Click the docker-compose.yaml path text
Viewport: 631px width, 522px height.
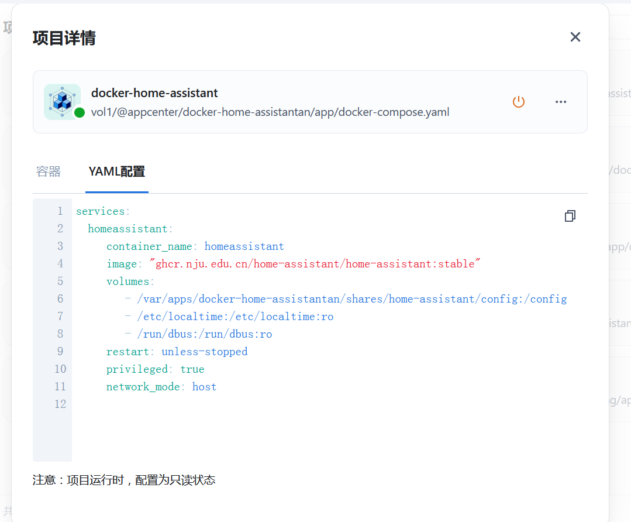(x=270, y=112)
